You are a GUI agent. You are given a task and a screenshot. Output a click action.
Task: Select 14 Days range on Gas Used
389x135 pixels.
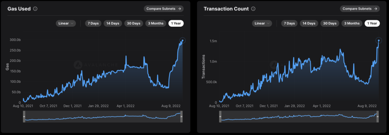click(x=113, y=23)
